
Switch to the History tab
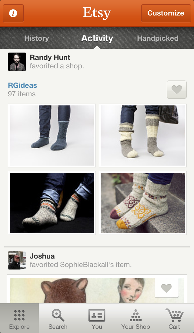pos(37,38)
